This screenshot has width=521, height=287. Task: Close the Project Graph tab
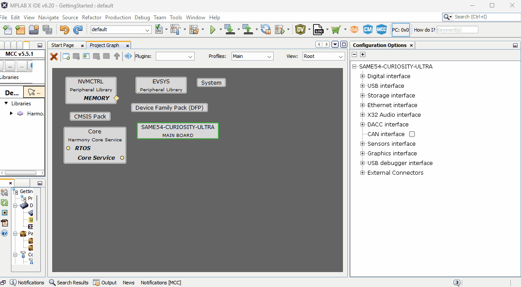pos(128,46)
